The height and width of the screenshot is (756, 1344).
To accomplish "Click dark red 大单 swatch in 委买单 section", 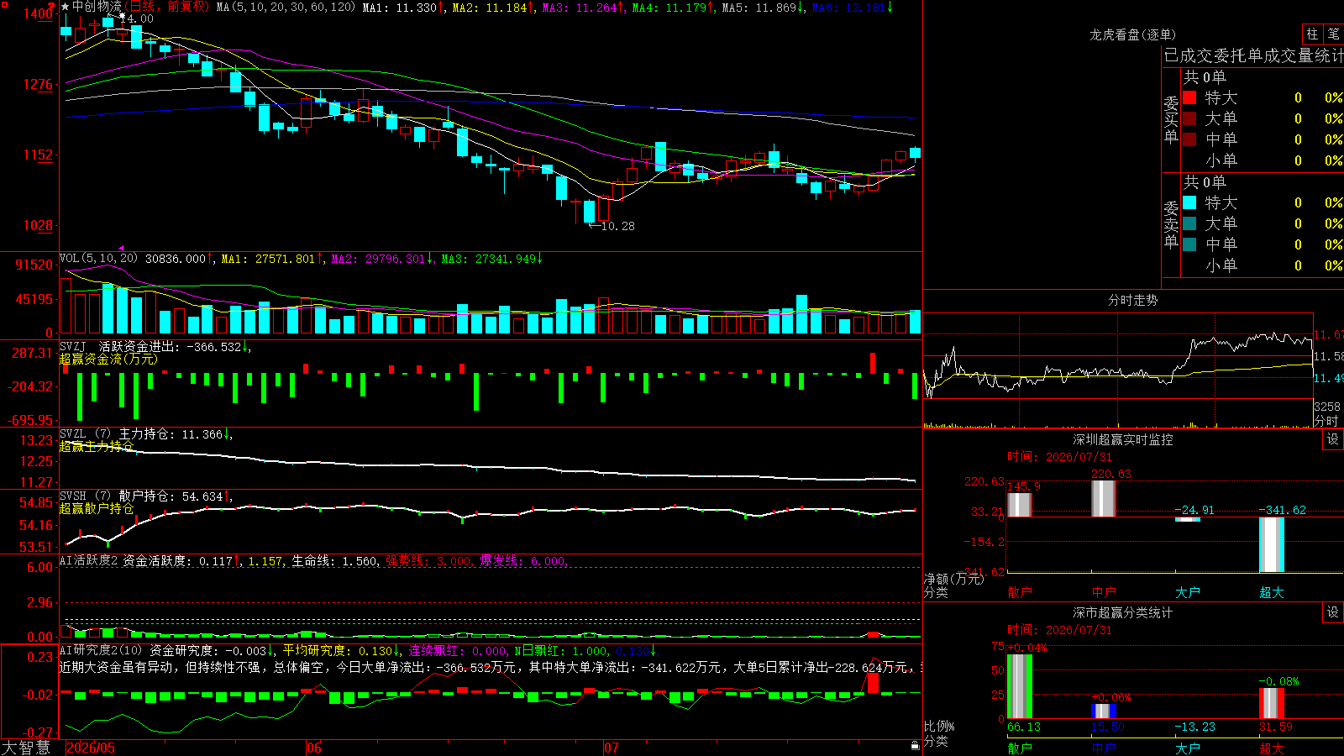I will [1189, 118].
